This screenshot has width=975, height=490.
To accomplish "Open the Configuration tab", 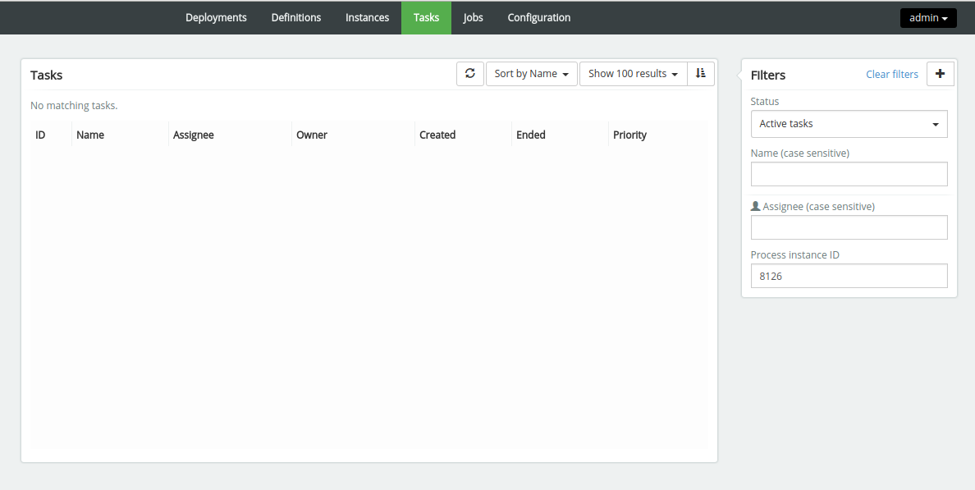I will [538, 17].
